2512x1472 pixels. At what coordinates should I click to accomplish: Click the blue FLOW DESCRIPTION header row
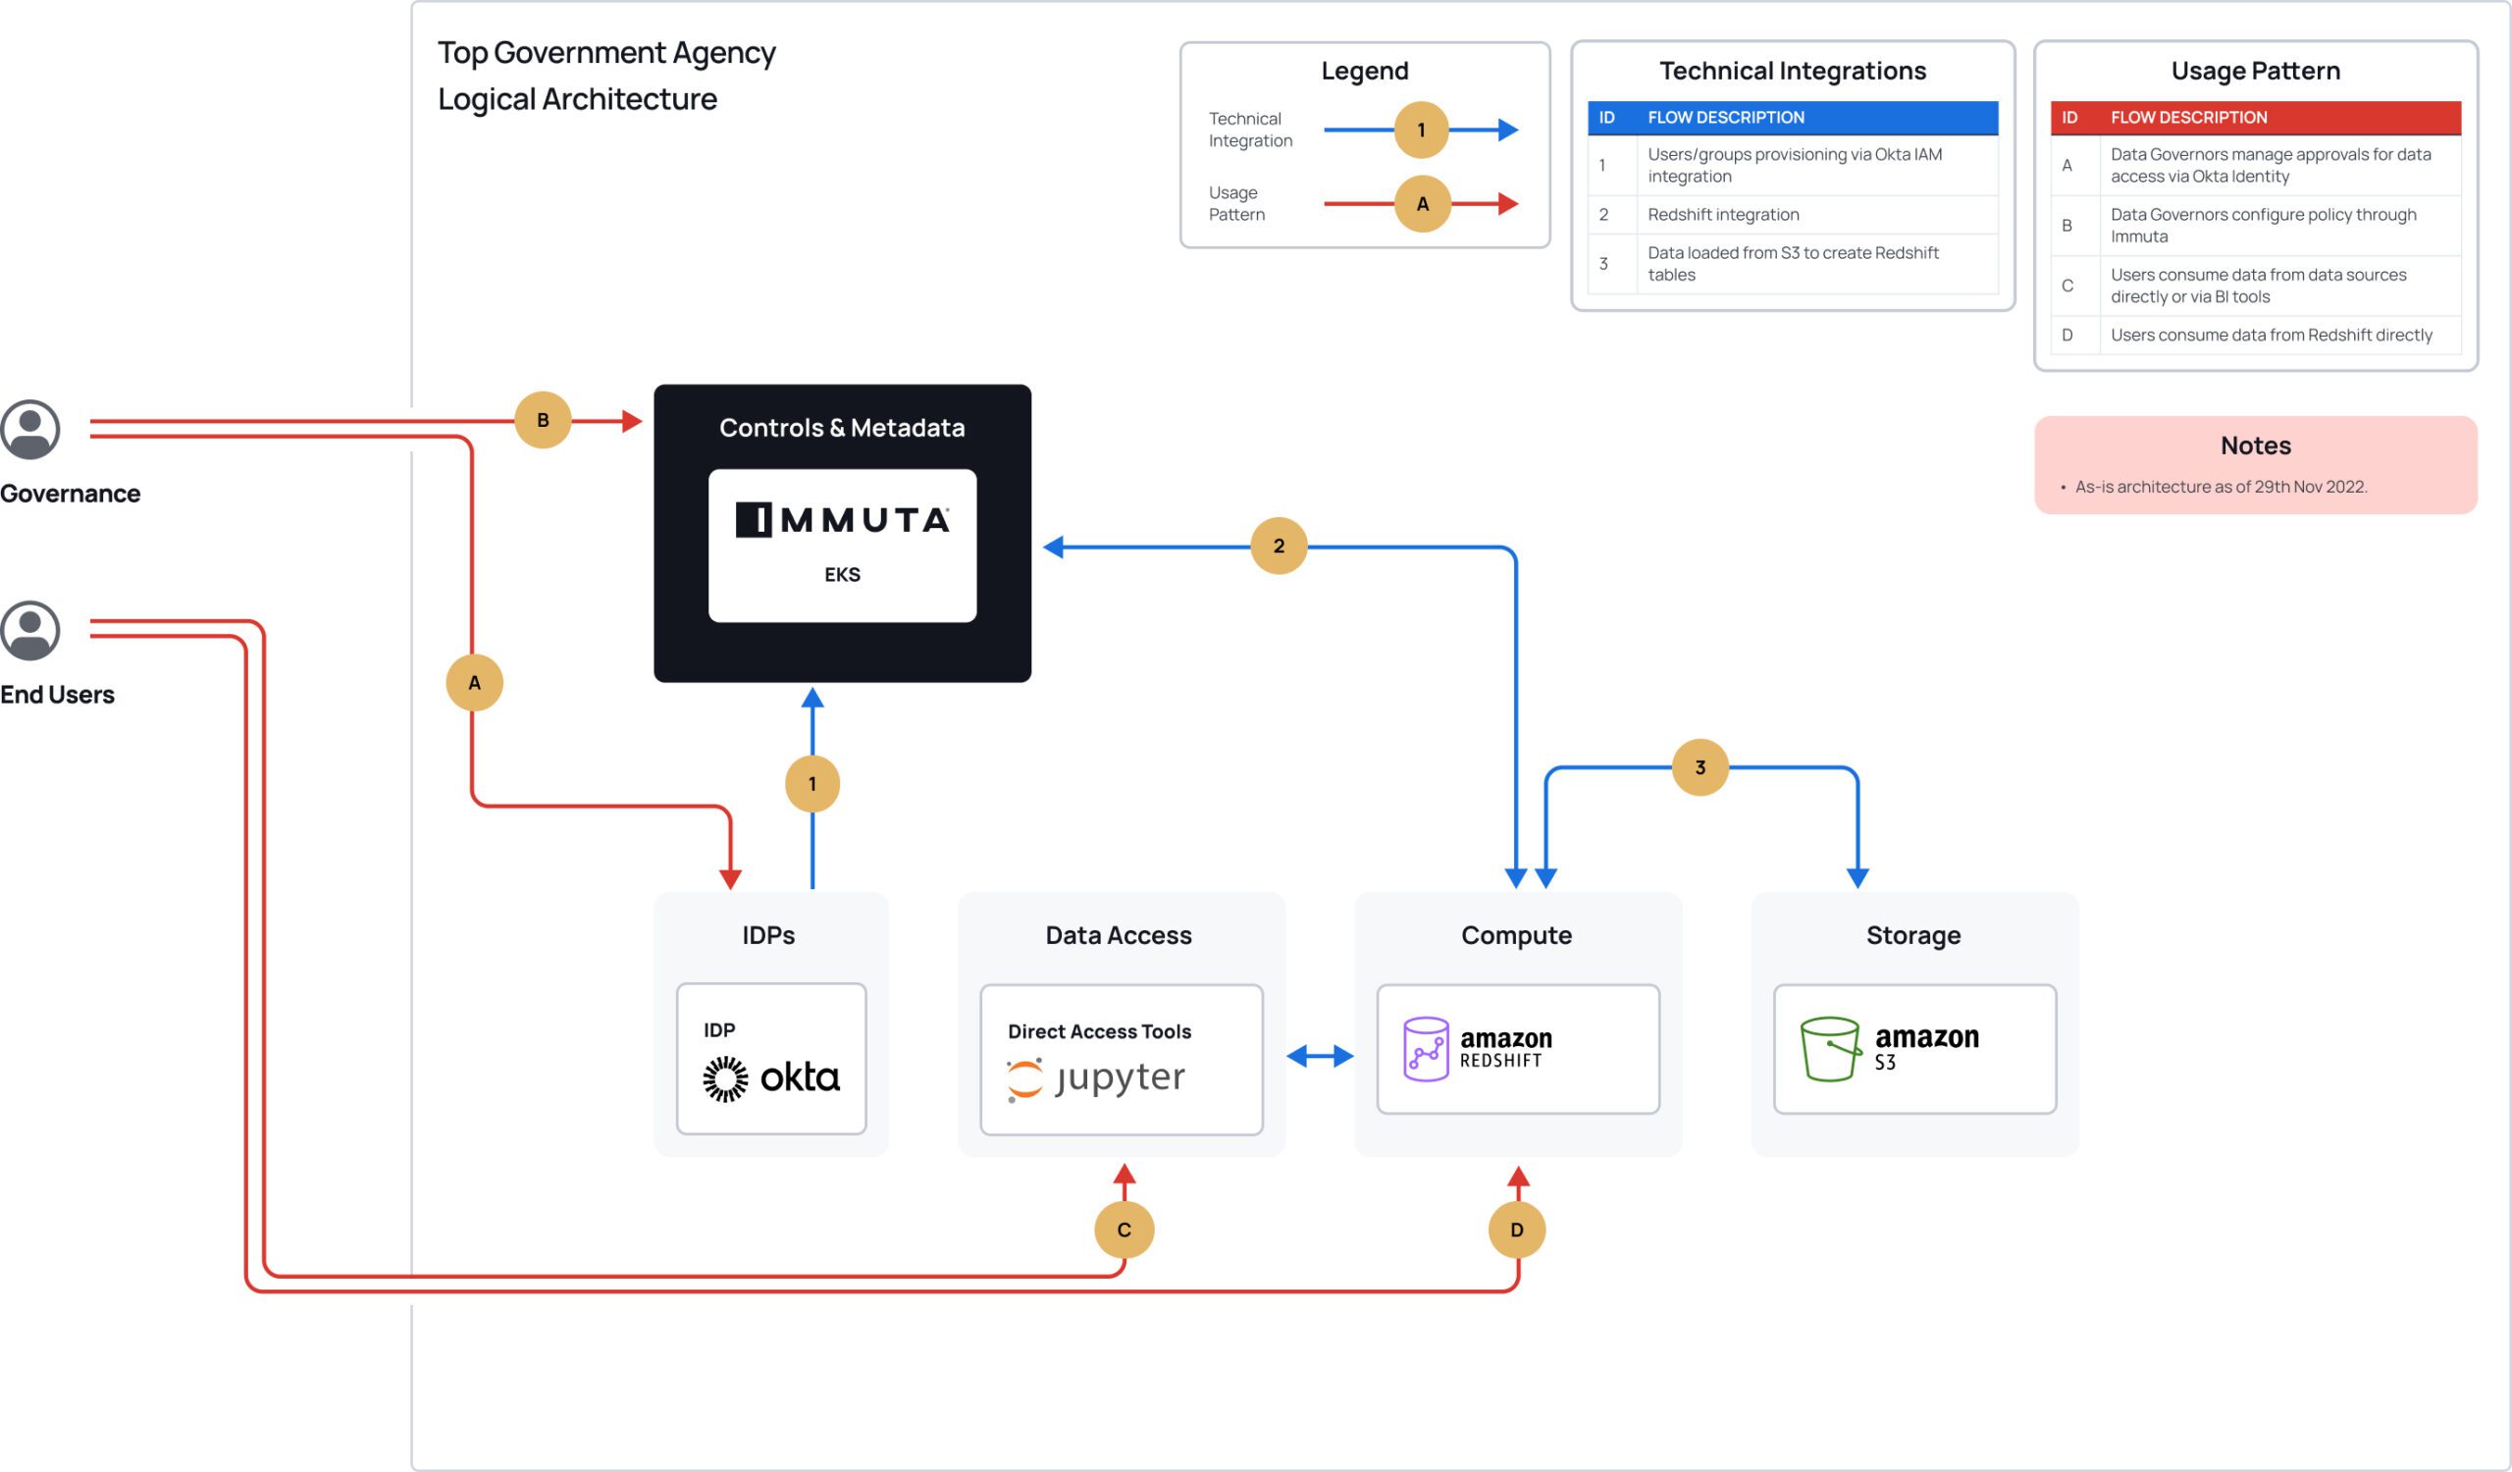[x=1793, y=118]
